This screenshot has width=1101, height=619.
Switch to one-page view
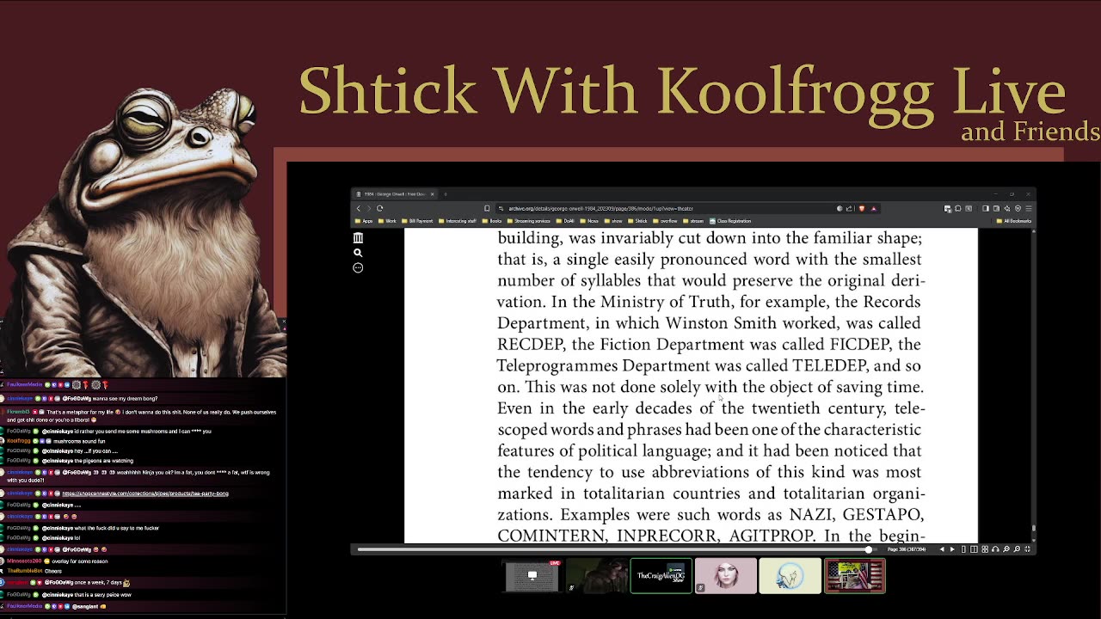tap(963, 549)
